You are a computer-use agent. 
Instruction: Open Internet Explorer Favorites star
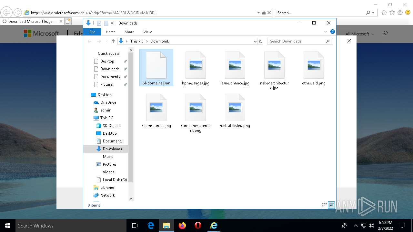[392, 13]
